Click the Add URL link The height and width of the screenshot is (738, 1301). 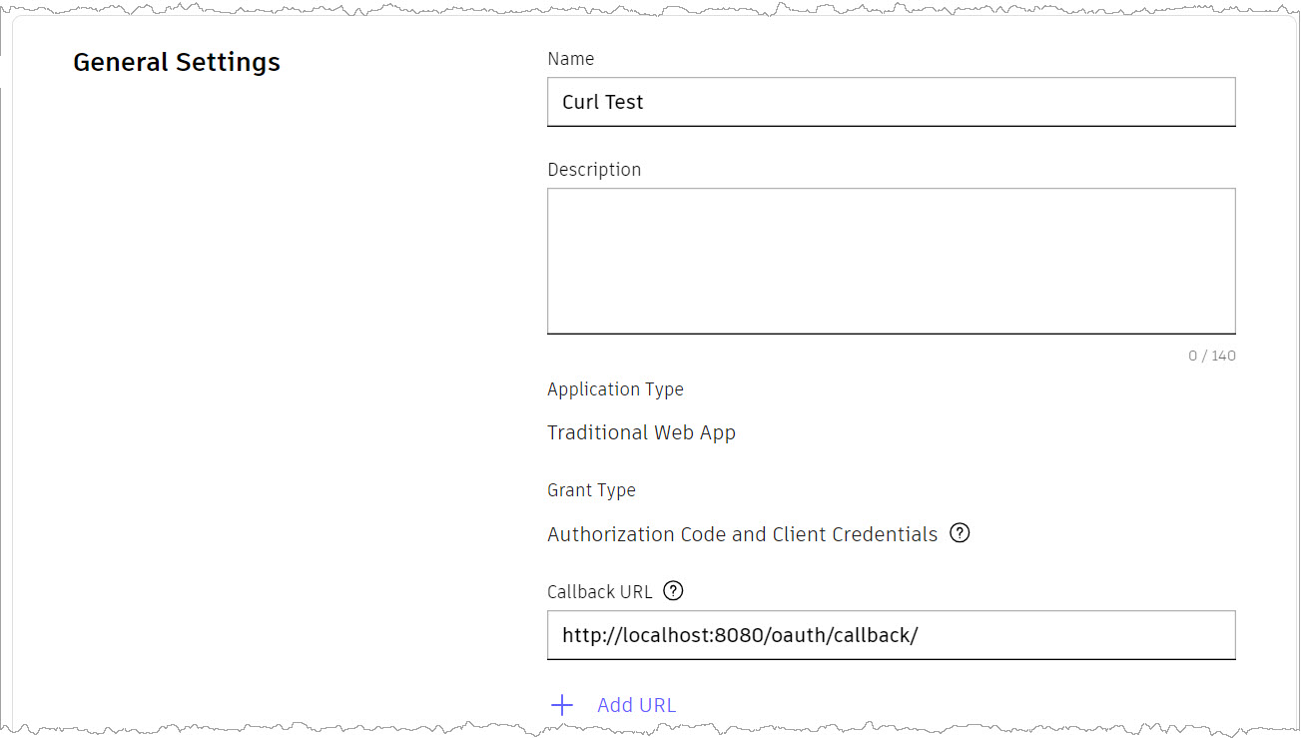(x=636, y=705)
